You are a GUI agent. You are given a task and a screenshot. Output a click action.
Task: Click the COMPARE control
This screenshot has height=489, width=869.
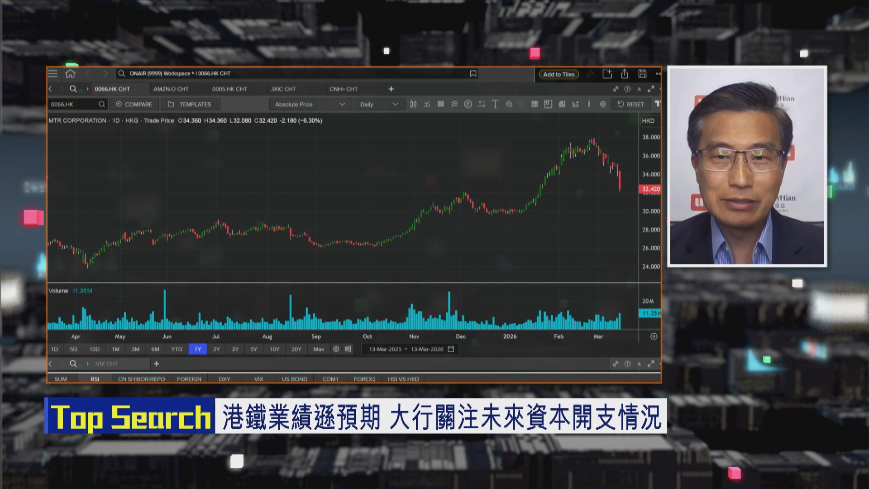(134, 104)
